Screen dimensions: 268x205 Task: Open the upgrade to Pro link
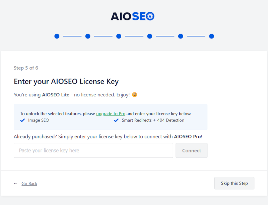[x=111, y=114]
